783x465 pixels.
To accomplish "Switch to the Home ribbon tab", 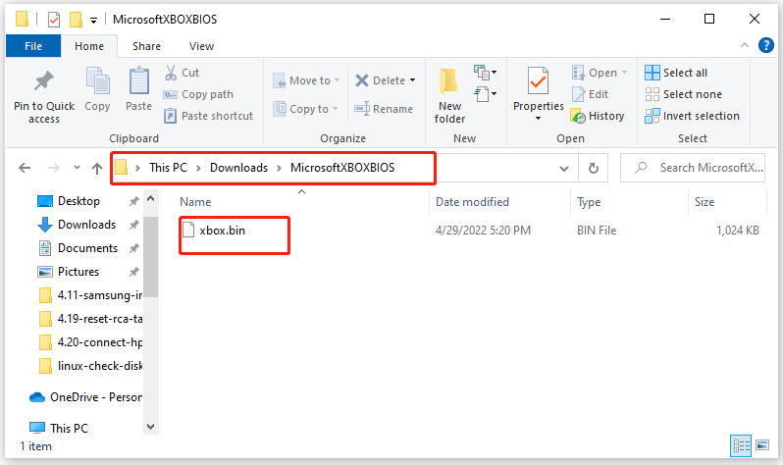I will coord(89,46).
